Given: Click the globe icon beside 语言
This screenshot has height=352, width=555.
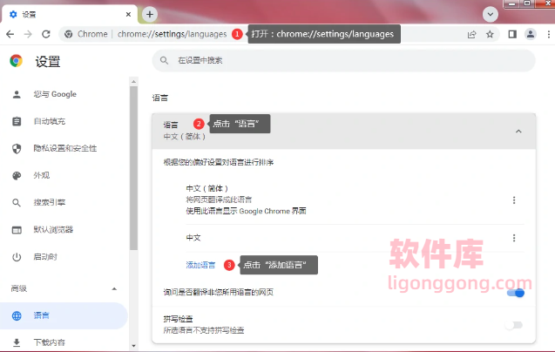Looking at the screenshot, I should [17, 316].
